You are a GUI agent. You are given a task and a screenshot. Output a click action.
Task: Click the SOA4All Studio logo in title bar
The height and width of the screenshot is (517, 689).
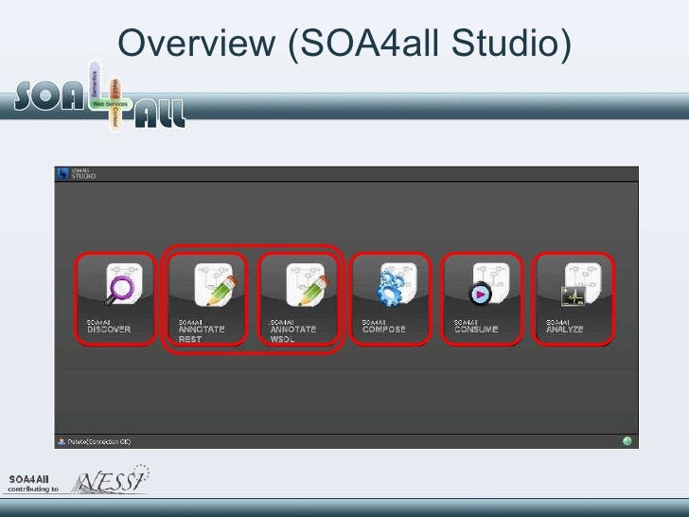77,173
